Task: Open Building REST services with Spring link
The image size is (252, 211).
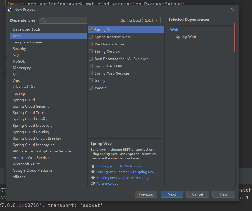Action: [122, 178]
